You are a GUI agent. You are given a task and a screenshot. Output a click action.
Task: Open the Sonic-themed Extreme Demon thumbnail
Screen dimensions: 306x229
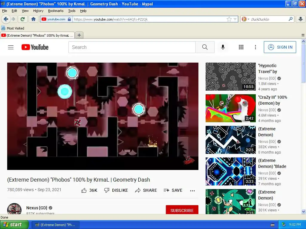coord(230,202)
